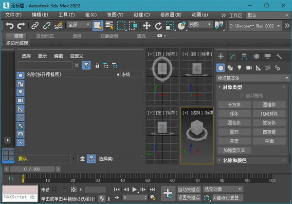The width and height of the screenshot is (292, 204).
Task: Open the Modify panel tab icon
Action: tap(233, 56)
